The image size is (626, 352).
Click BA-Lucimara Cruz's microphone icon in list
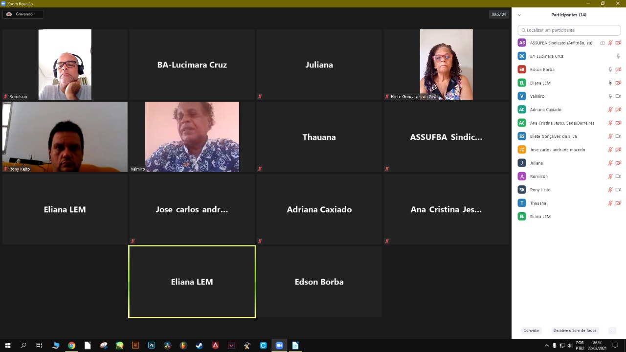(618, 56)
